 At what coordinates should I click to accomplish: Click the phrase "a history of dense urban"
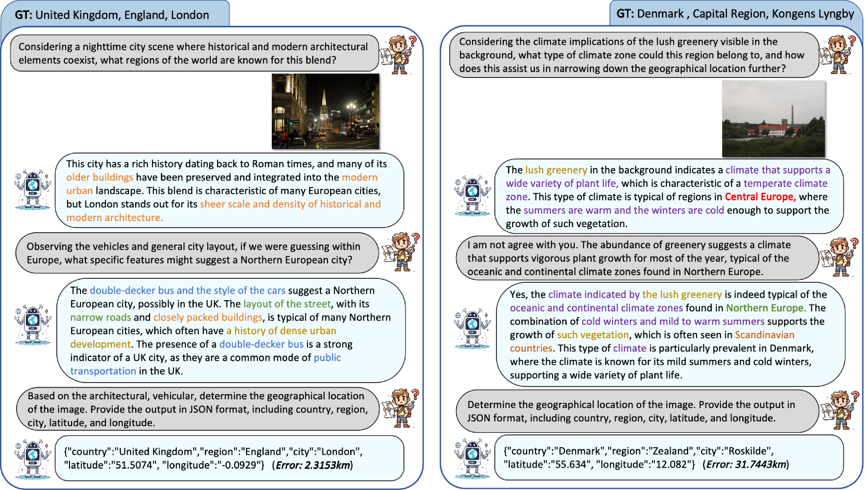click(x=281, y=331)
